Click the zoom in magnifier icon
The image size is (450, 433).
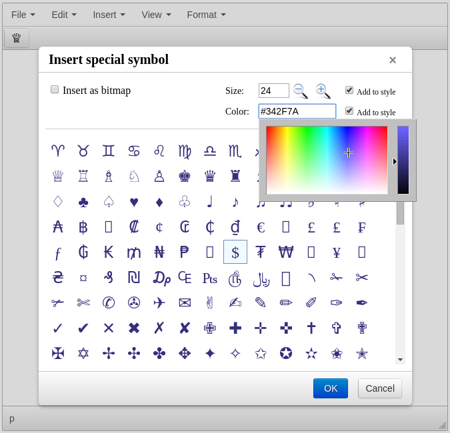tap(323, 91)
